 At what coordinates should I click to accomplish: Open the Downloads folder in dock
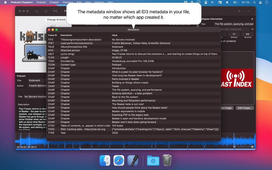pyautogui.click(x=153, y=161)
